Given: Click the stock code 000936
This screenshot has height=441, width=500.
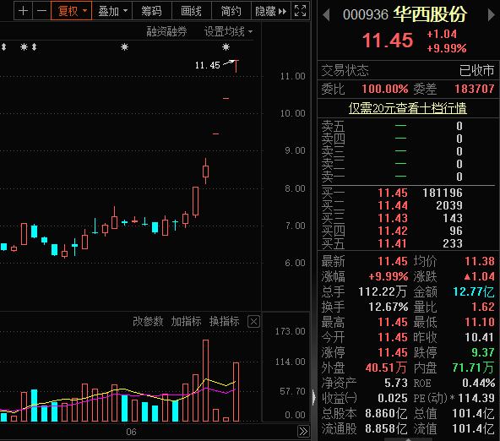Looking at the screenshot, I should (366, 15).
